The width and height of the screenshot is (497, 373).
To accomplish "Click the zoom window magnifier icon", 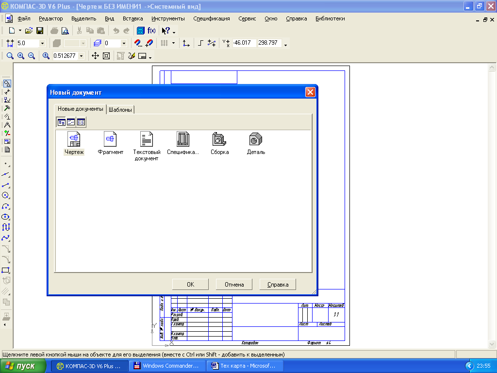I will pos(10,56).
